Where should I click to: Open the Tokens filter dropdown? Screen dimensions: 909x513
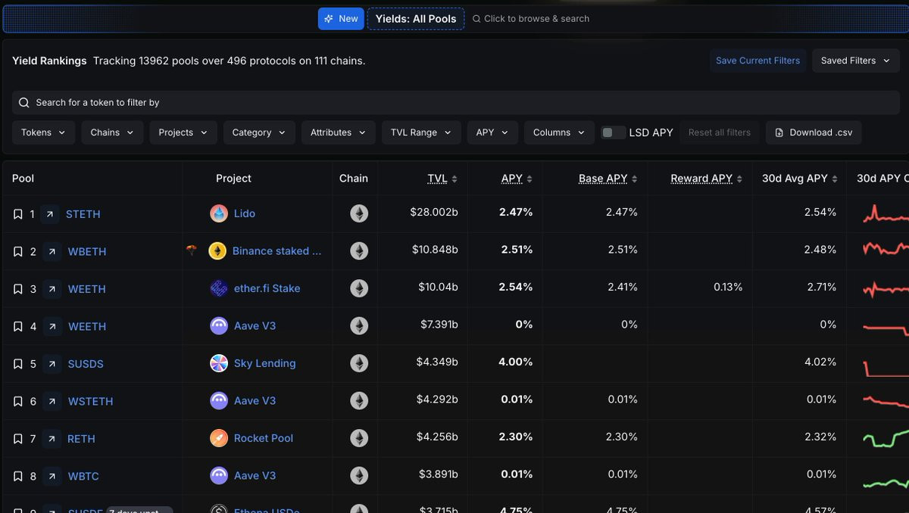point(43,132)
